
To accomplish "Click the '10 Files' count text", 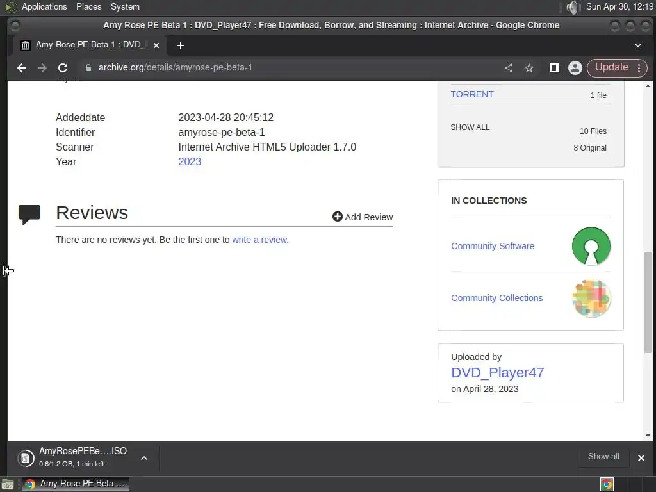I will 593,131.
